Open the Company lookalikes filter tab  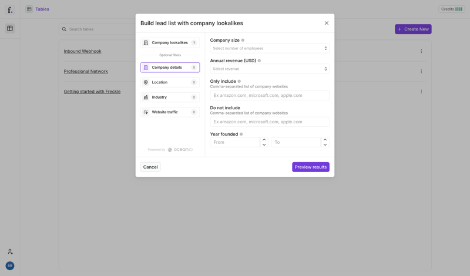pos(170,42)
